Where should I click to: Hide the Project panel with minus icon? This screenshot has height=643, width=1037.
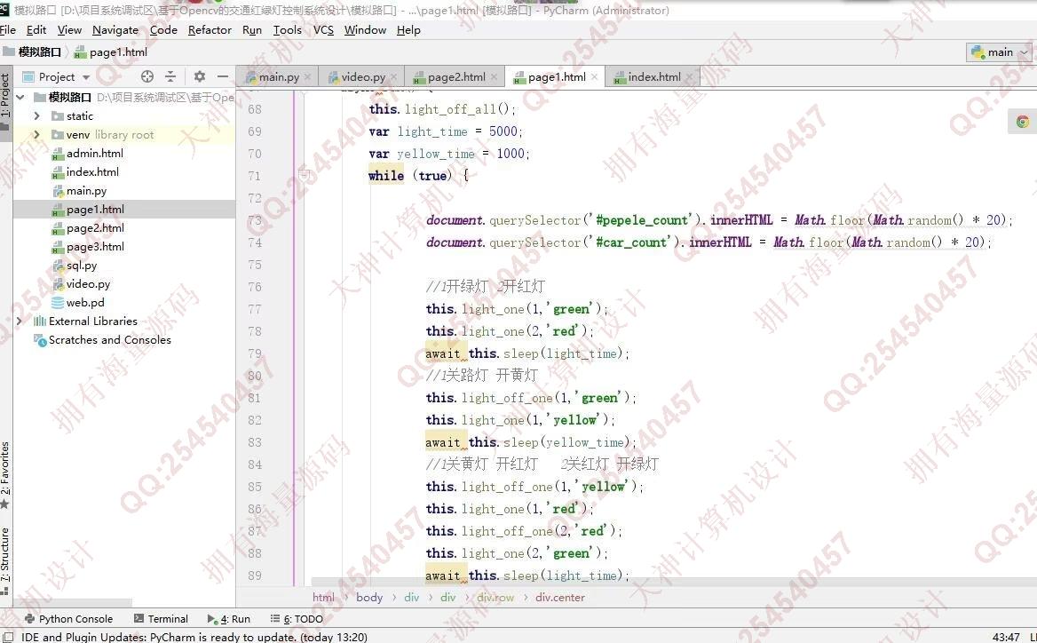pyautogui.click(x=223, y=76)
